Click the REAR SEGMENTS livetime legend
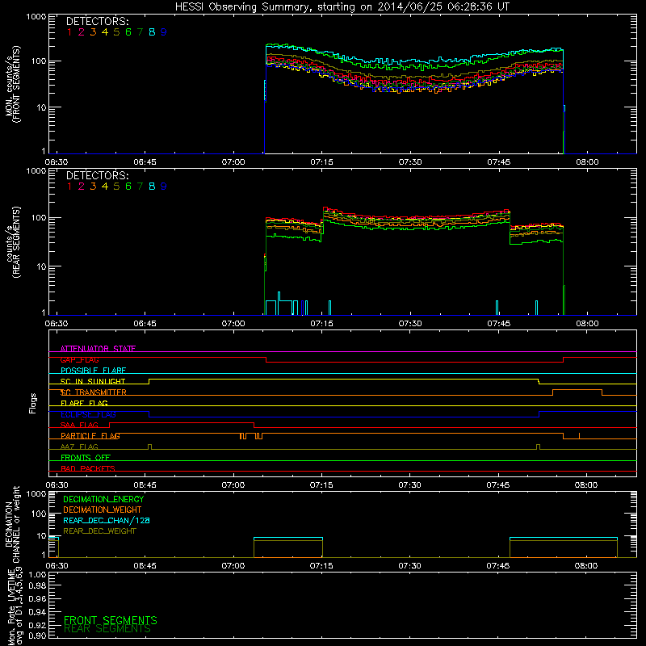This screenshot has width=646, height=646. (x=107, y=629)
